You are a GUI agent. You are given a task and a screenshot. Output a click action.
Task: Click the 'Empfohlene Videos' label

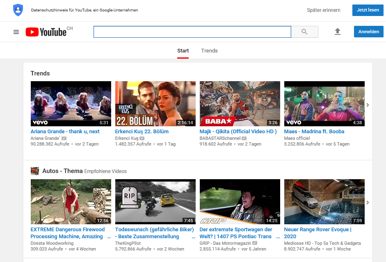click(x=105, y=171)
